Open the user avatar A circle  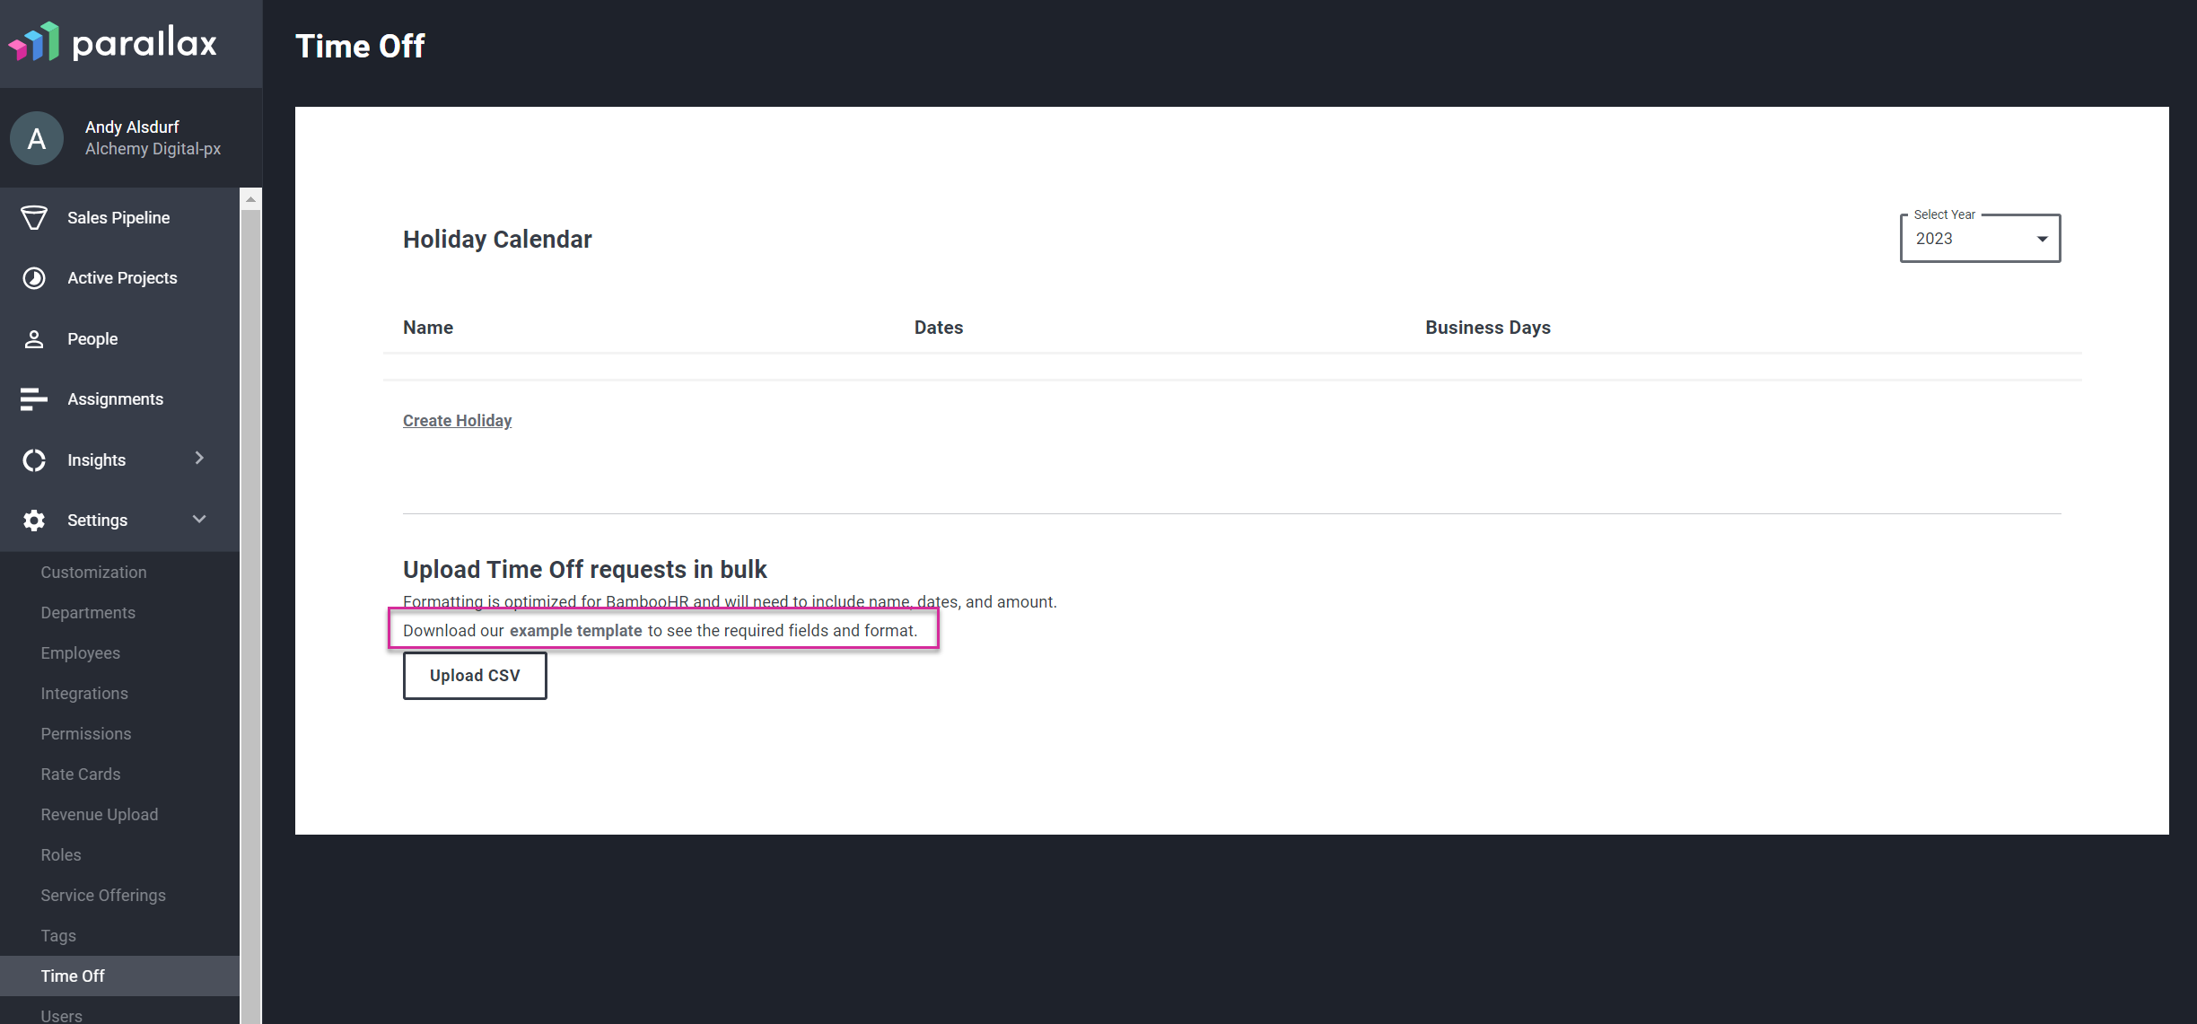point(37,138)
